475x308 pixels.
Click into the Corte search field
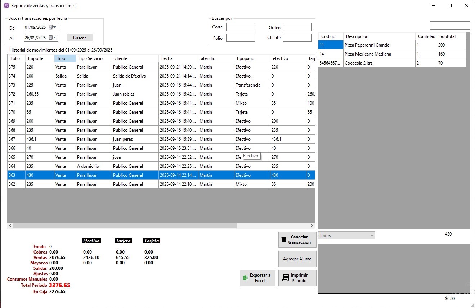pos(240,27)
